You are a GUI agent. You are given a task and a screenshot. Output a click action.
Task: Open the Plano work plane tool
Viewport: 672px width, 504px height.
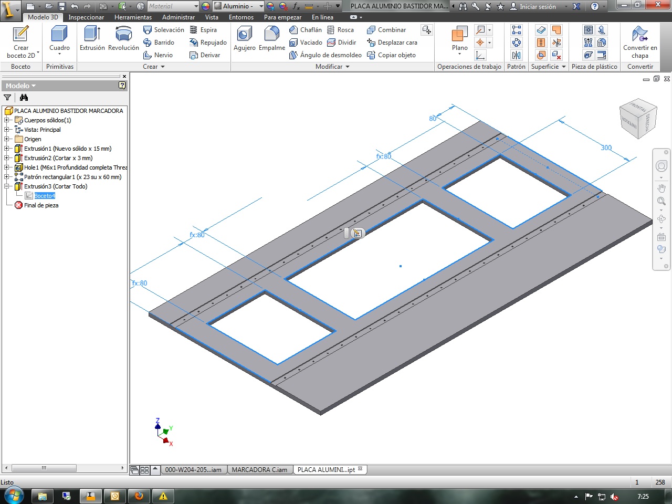pyautogui.click(x=459, y=40)
